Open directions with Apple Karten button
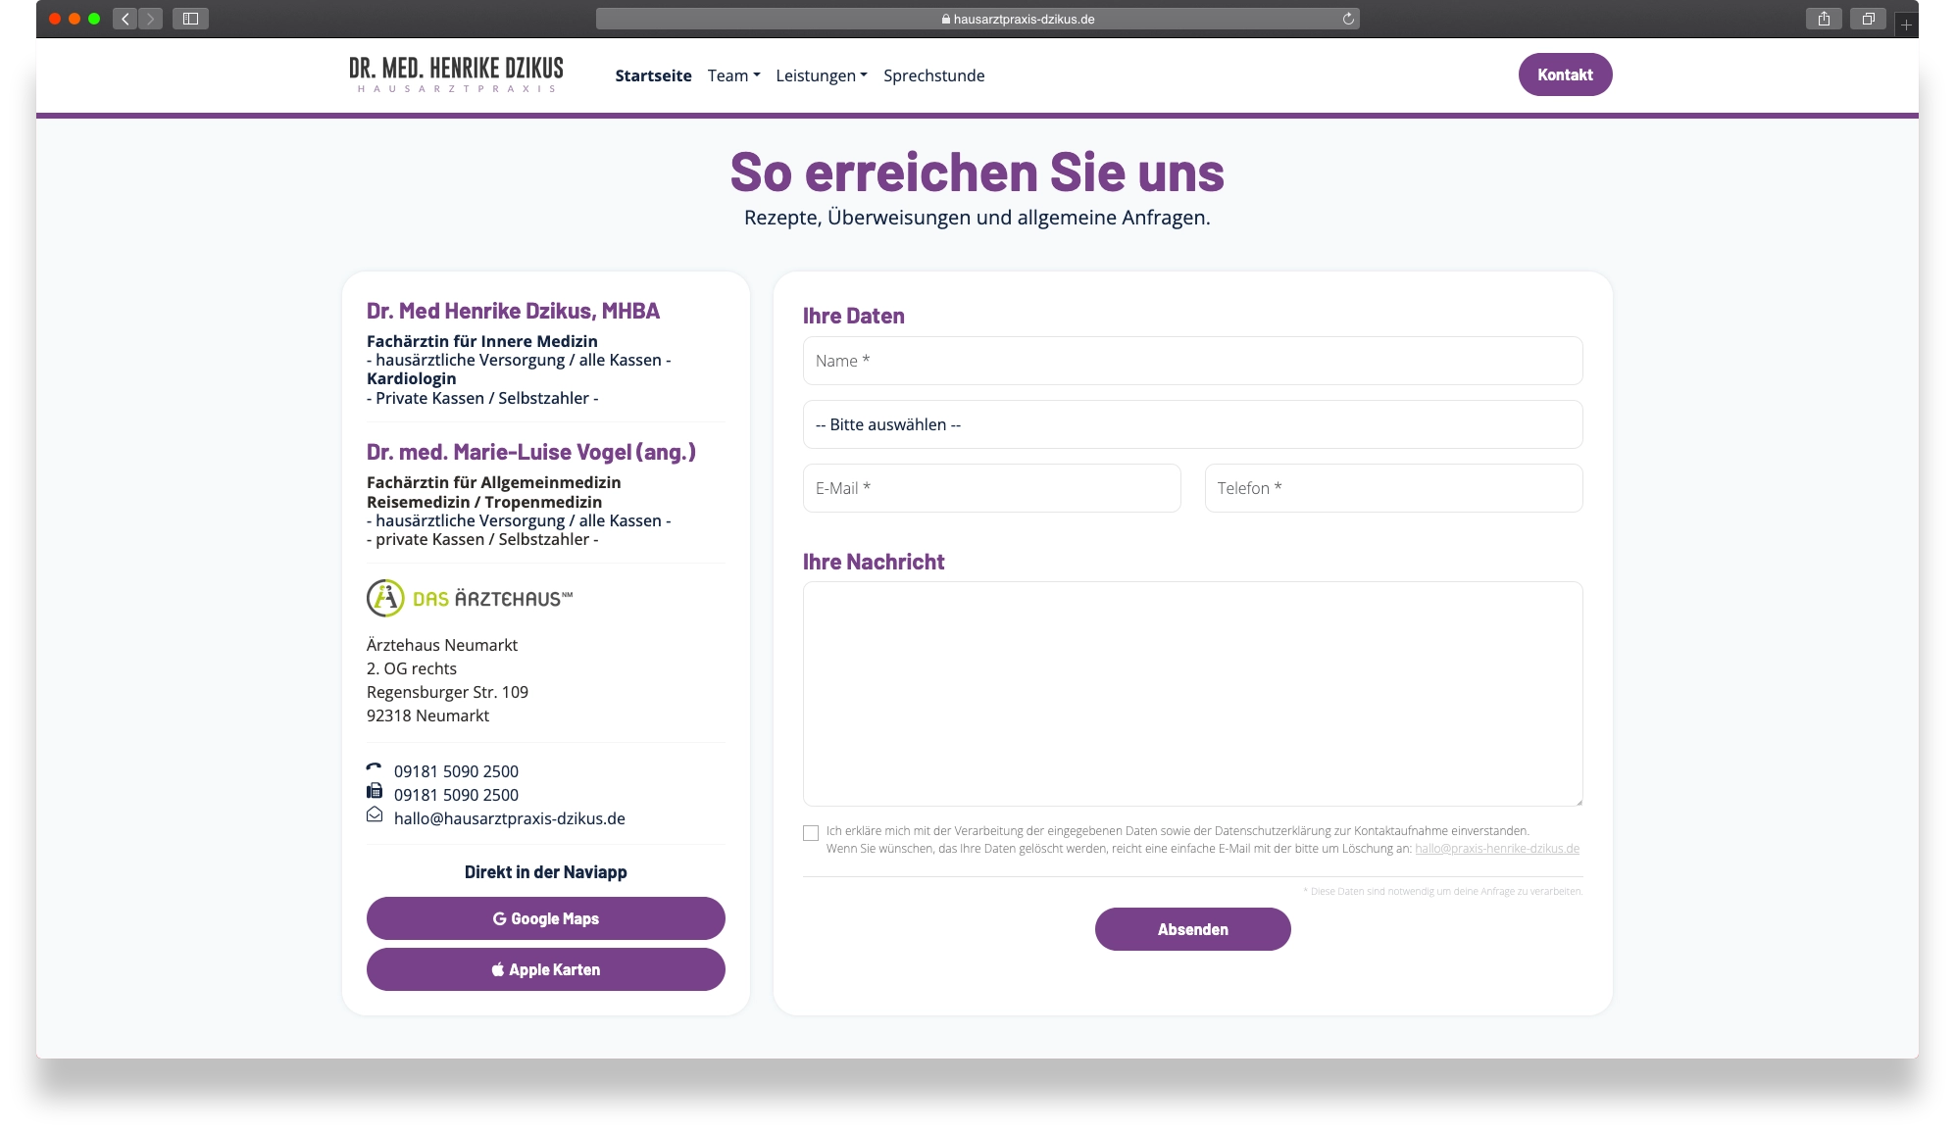 (x=546, y=969)
